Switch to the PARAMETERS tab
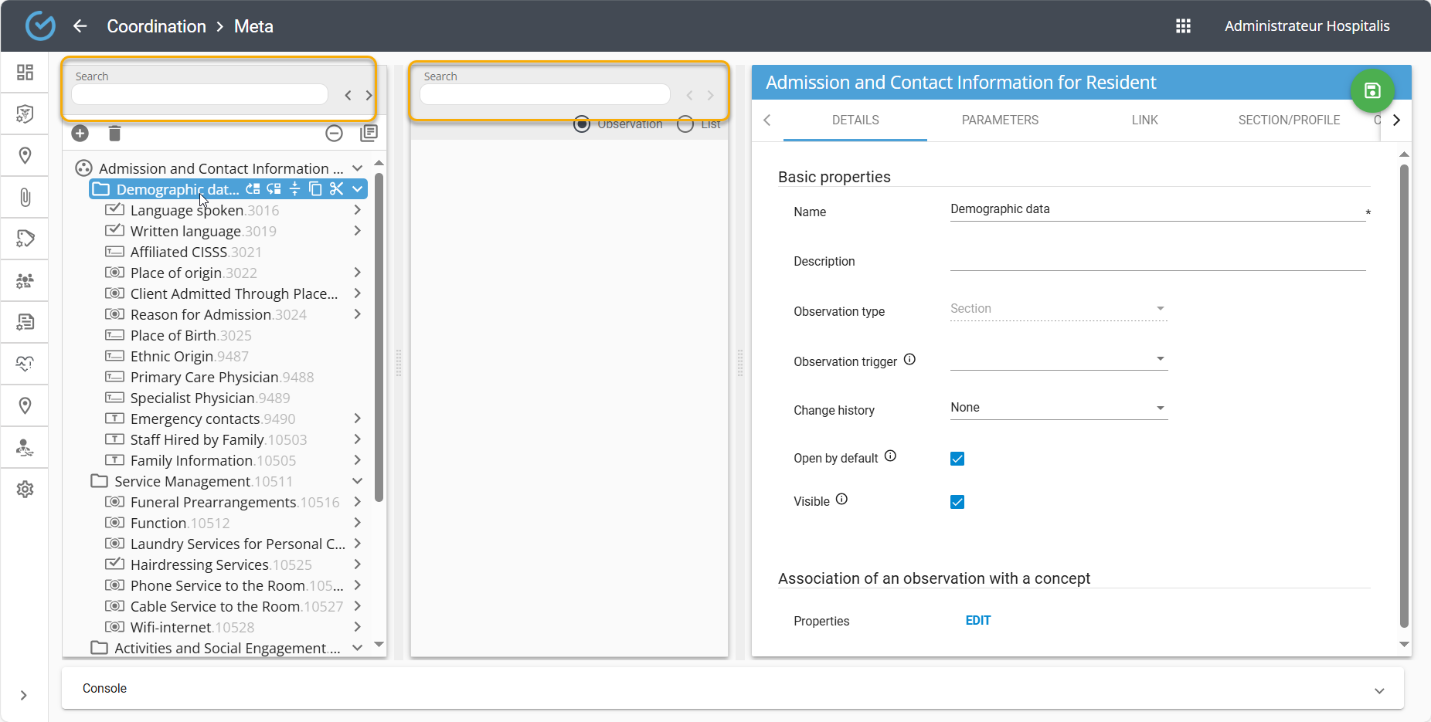1431x722 pixels. click(1000, 120)
